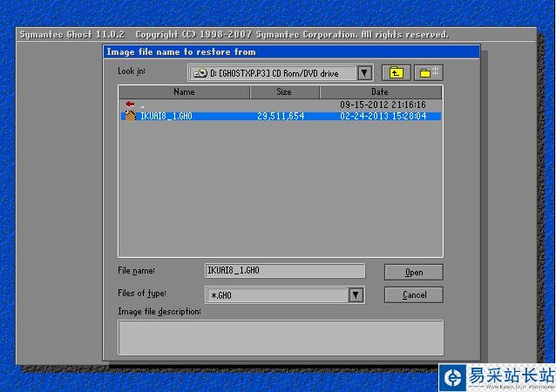
Task: Click the Open button
Action: pyautogui.click(x=413, y=272)
